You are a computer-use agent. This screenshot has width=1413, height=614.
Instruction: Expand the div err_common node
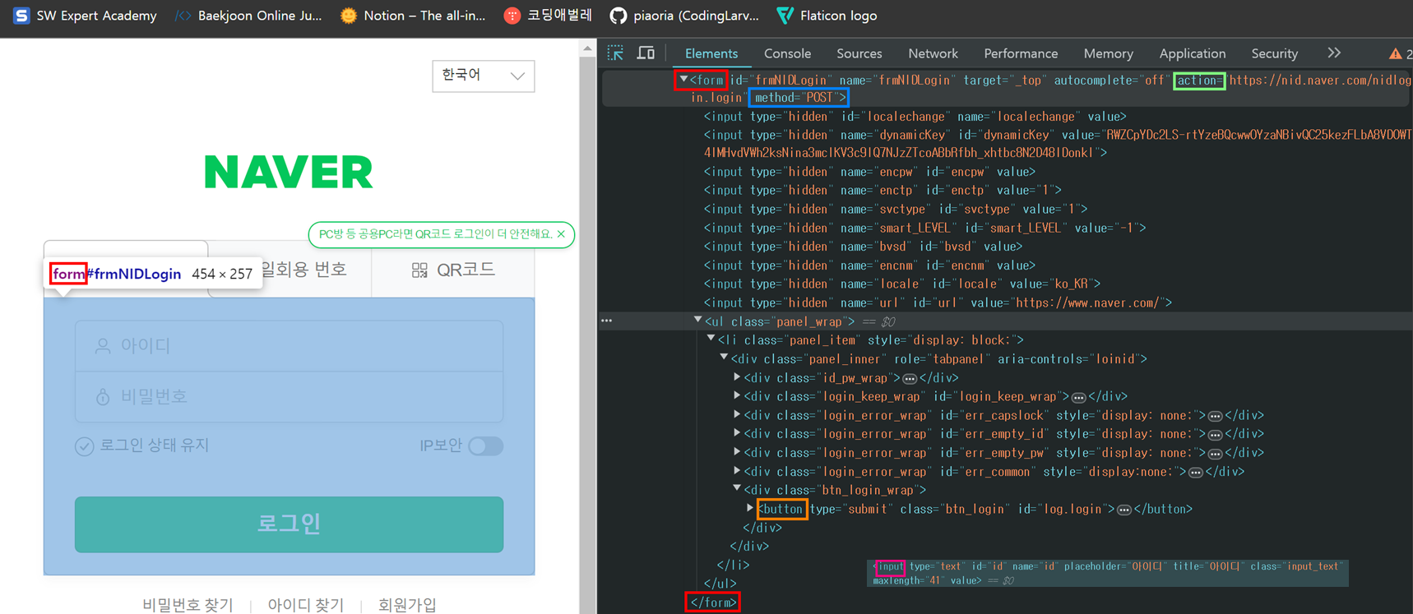[x=737, y=471]
